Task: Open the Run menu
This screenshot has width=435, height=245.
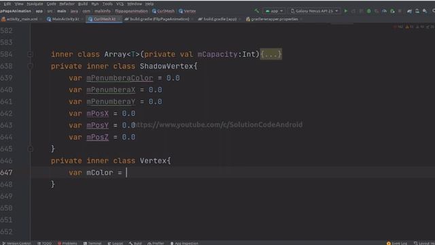Action: click(95, 4)
